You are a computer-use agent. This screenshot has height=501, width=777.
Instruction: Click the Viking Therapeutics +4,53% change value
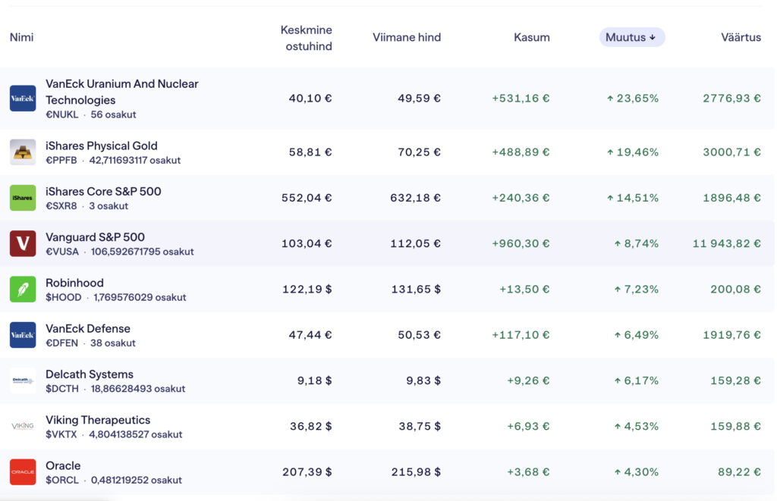click(x=633, y=426)
